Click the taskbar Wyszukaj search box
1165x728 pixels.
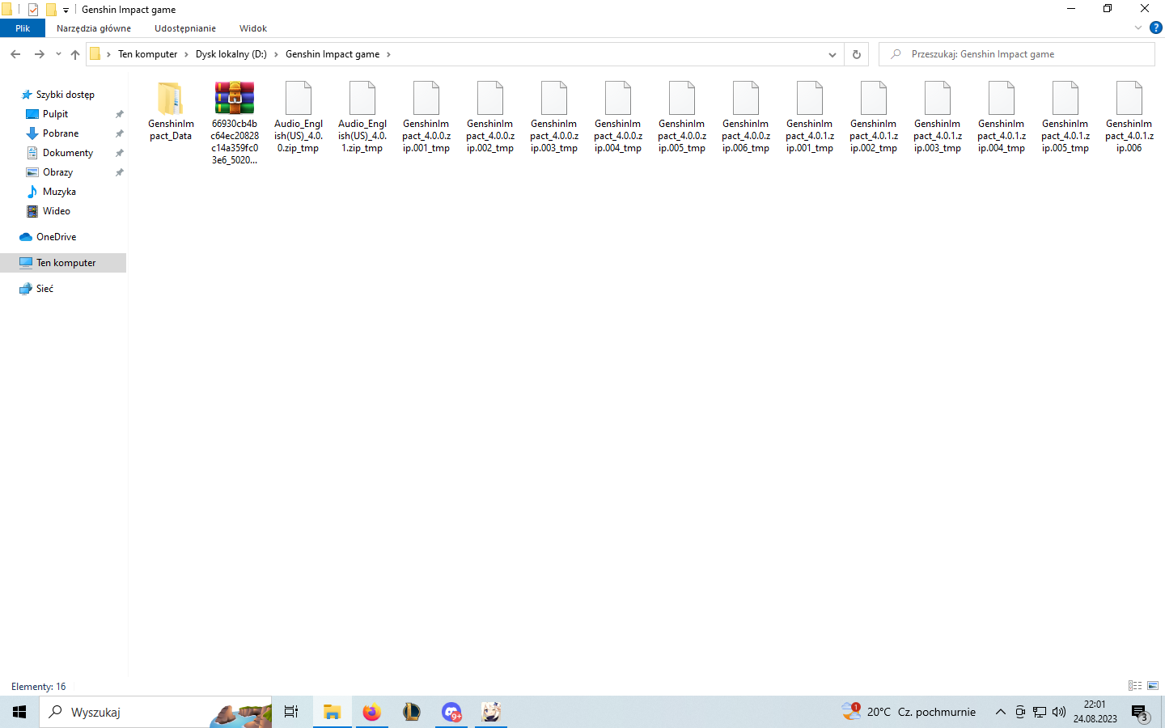coord(155,712)
